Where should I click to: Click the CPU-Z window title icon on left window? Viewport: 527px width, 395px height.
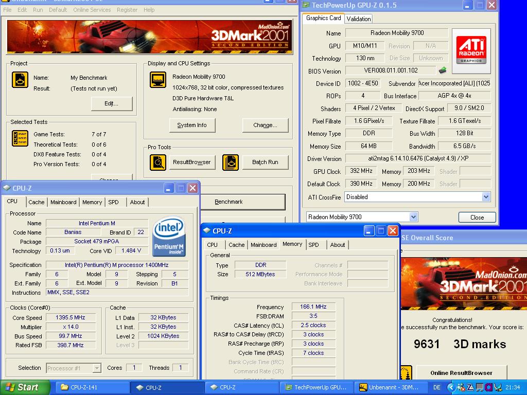[6, 188]
